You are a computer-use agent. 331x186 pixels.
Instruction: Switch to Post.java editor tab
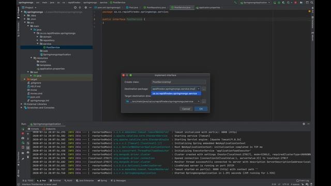point(132,7)
